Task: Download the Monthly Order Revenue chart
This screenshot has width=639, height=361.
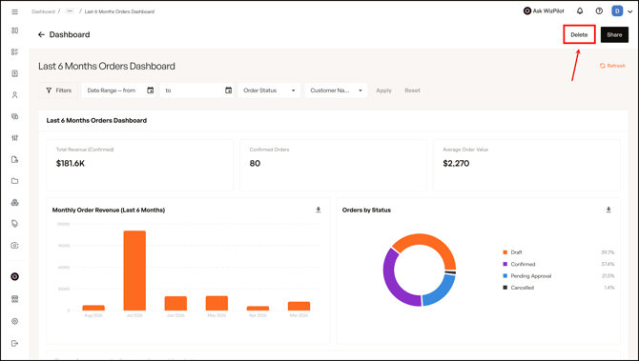Action: (319, 210)
